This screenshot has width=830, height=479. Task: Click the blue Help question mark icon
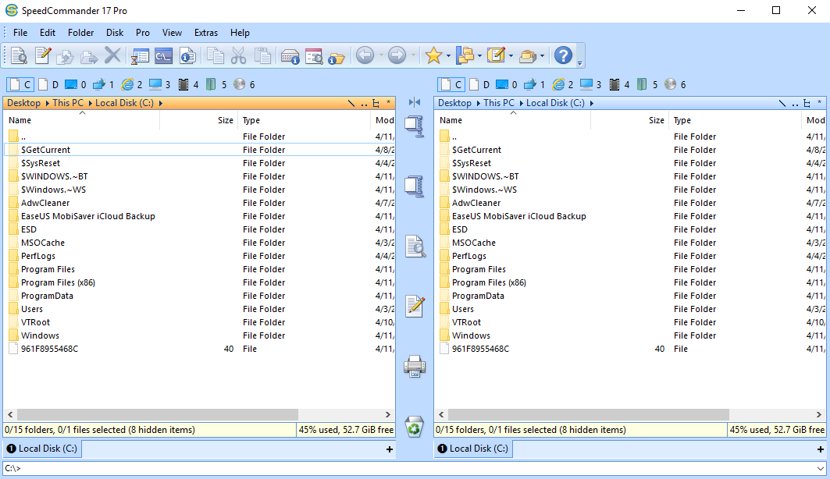tap(563, 55)
